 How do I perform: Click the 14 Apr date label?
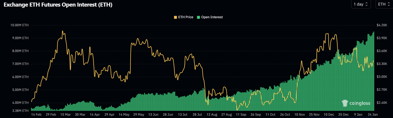pyautogui.click(x=95, y=115)
